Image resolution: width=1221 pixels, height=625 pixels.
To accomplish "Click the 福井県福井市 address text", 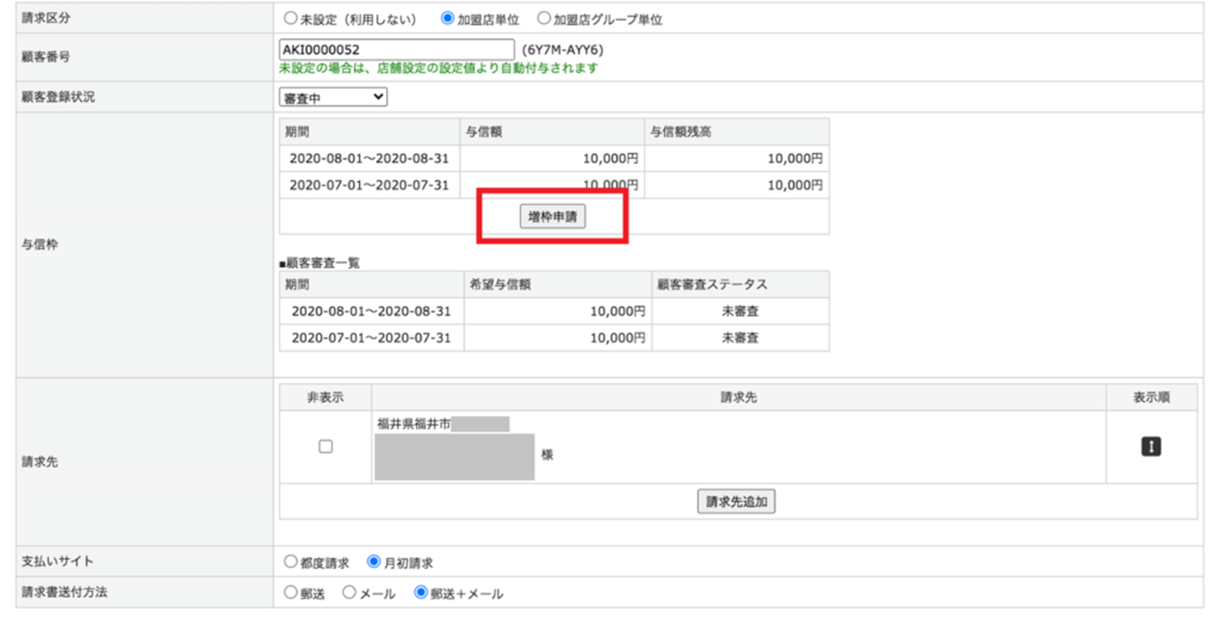I will [x=414, y=424].
